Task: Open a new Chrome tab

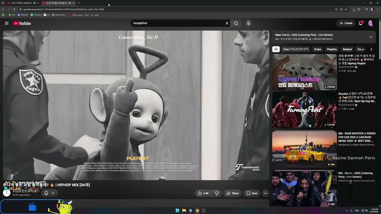Action: (x=79, y=3)
